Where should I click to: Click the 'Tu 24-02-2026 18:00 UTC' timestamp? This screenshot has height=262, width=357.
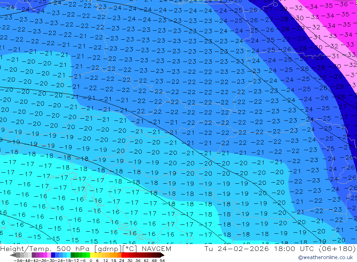[x=259, y=248]
